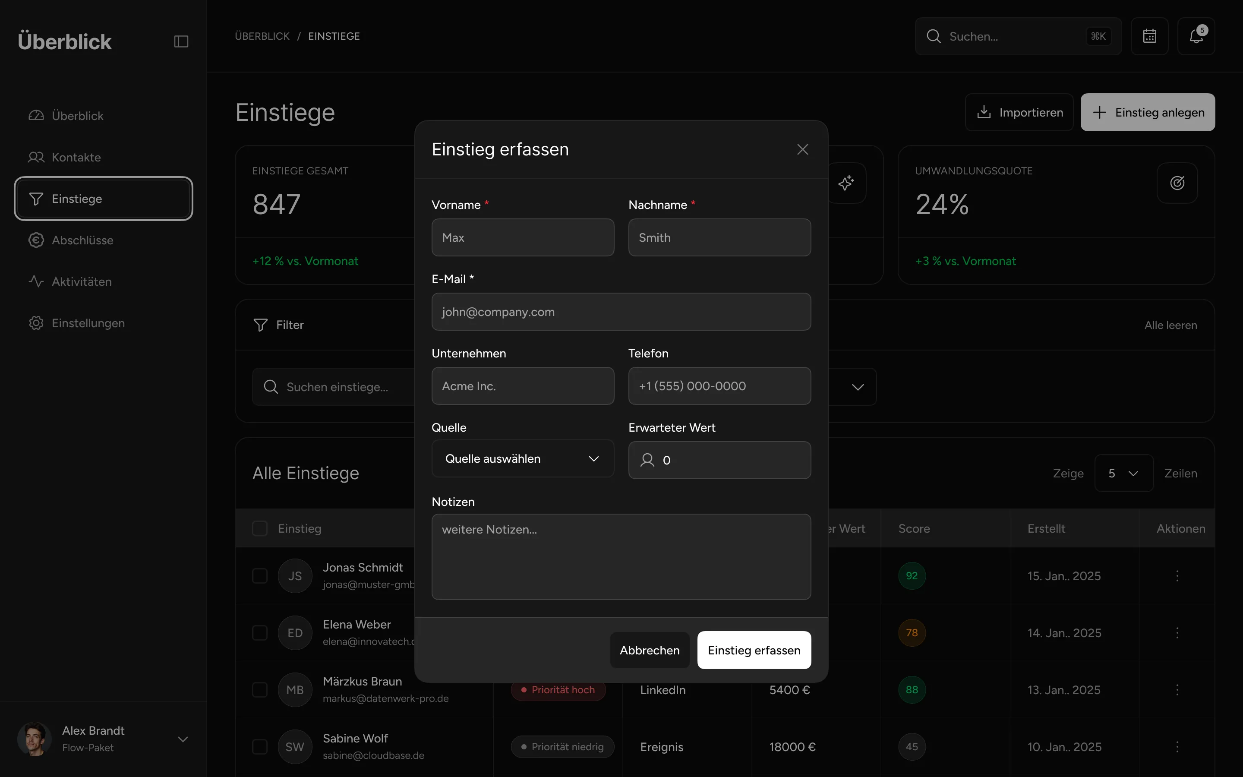Click the ED avatar of Elena Weber
1243x777 pixels.
295,632
